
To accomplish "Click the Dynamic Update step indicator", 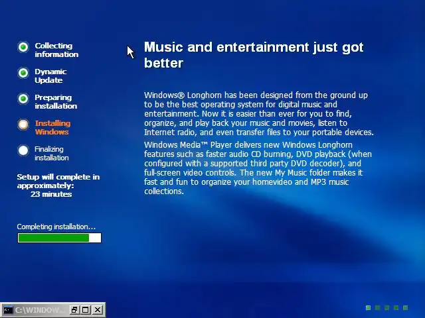I will (x=23, y=73).
